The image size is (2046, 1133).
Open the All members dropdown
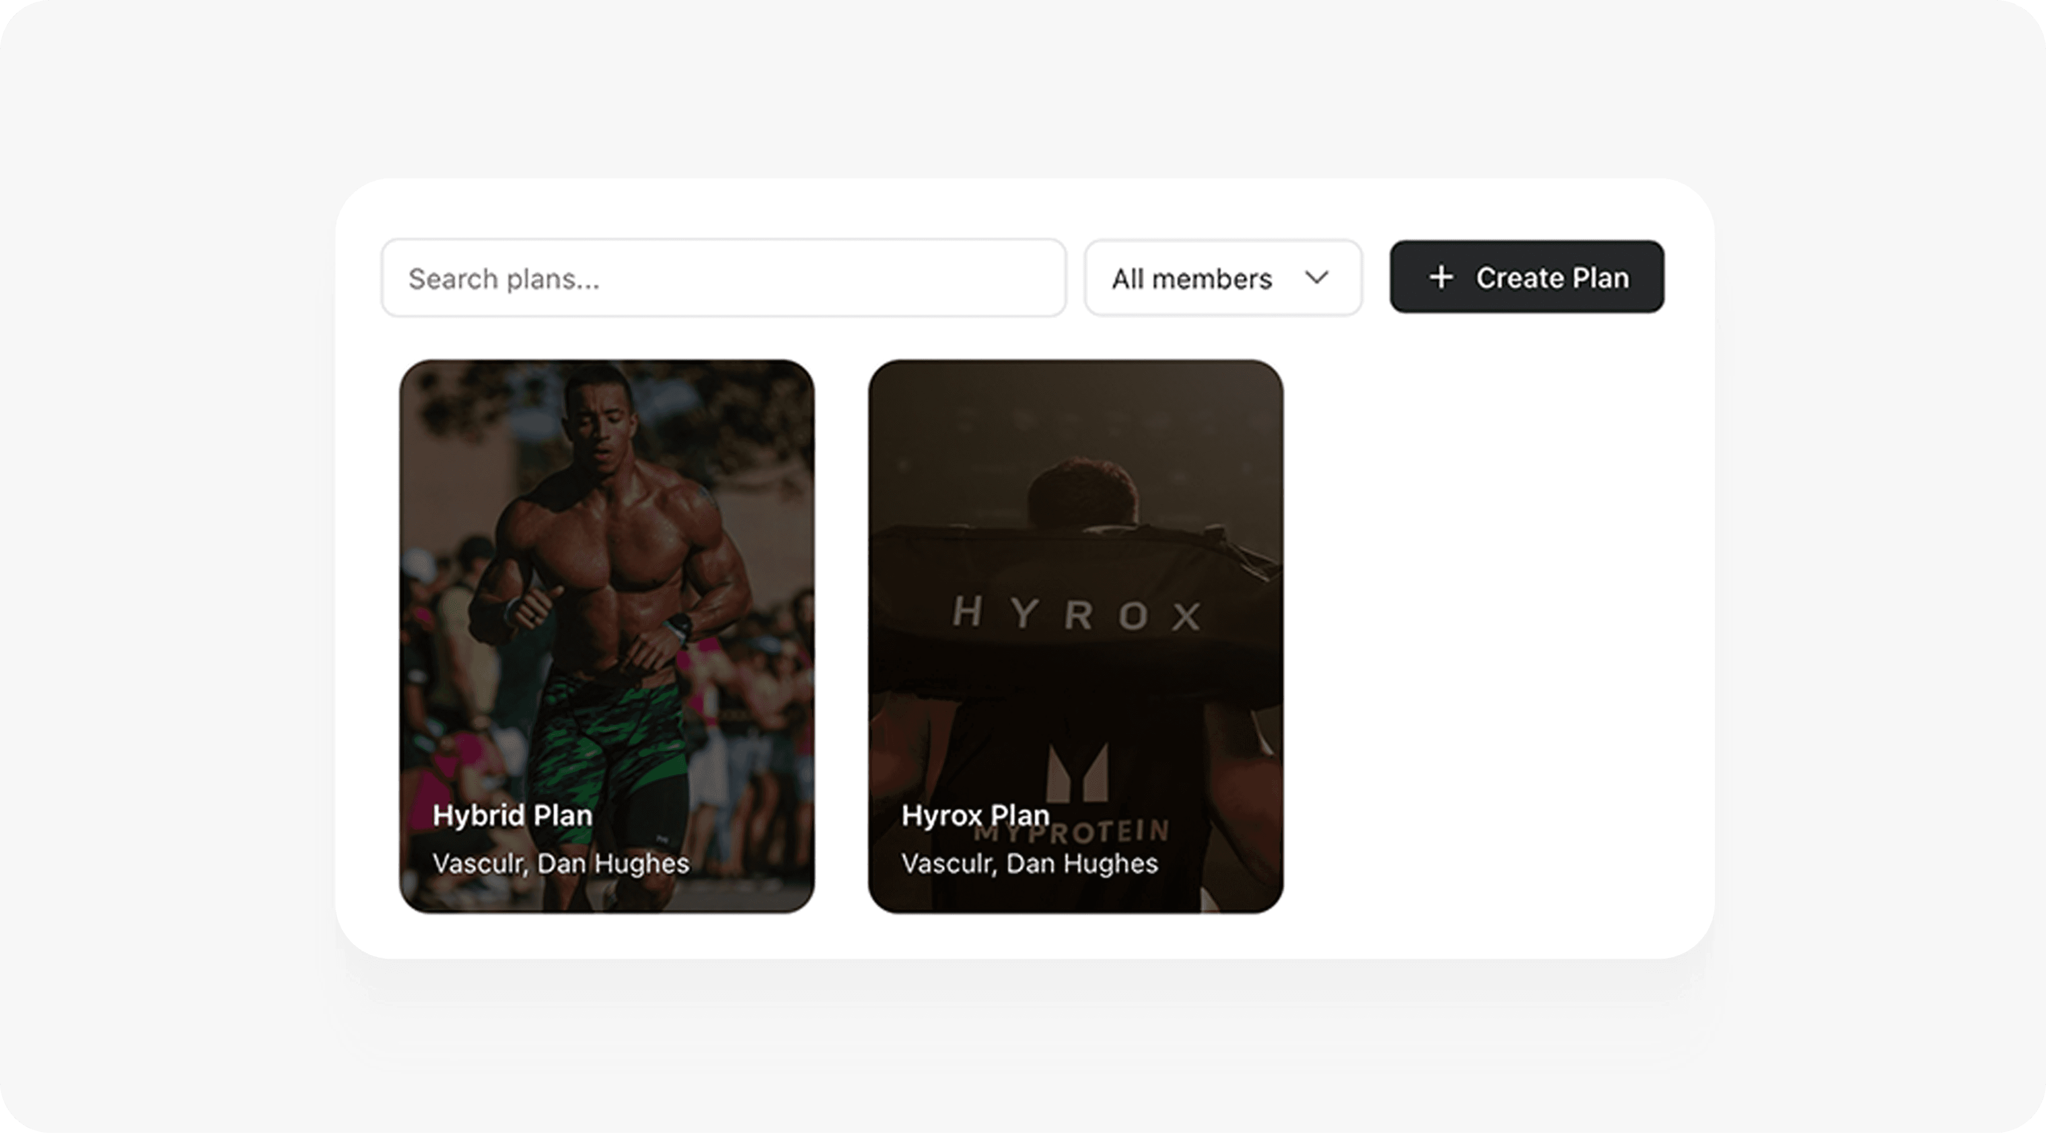pyautogui.click(x=1223, y=278)
